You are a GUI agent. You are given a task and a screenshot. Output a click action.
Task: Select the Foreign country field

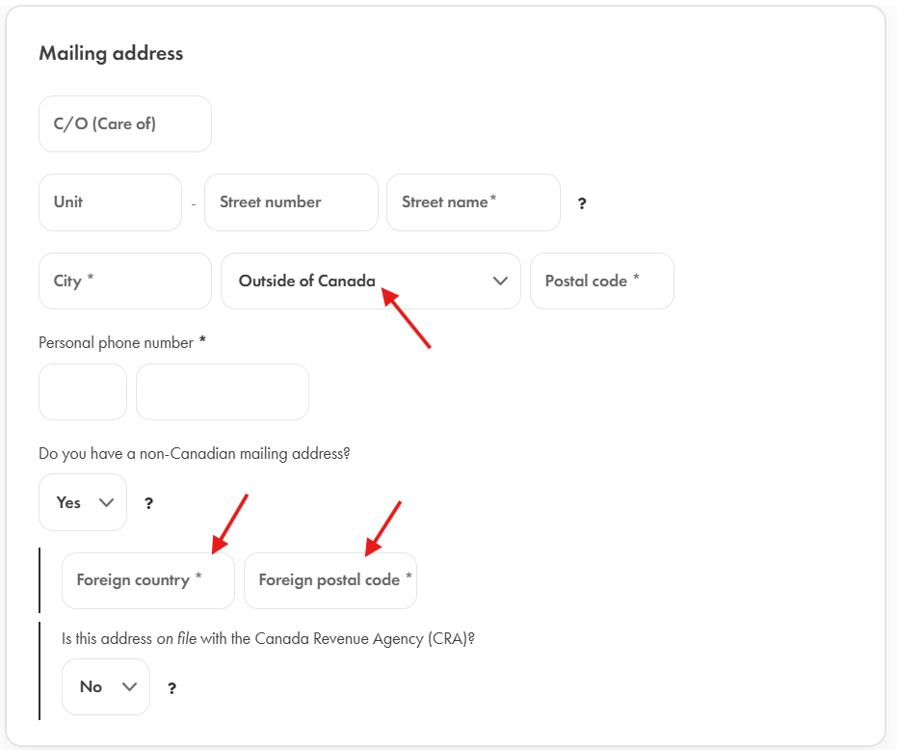coord(147,580)
